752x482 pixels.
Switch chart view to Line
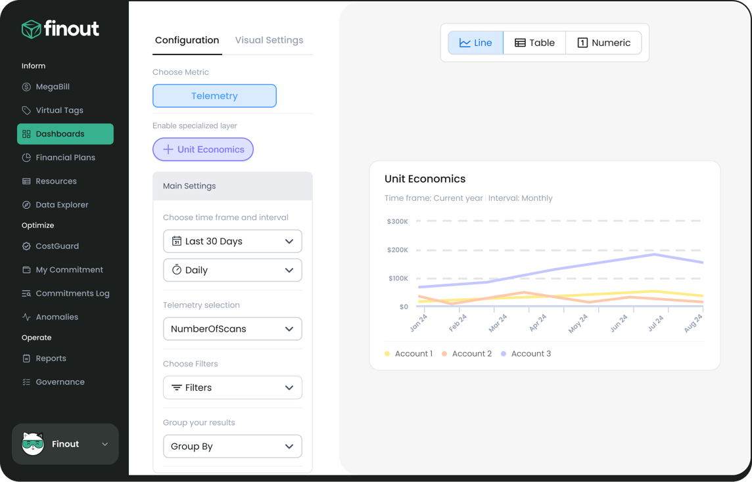pyautogui.click(x=476, y=43)
